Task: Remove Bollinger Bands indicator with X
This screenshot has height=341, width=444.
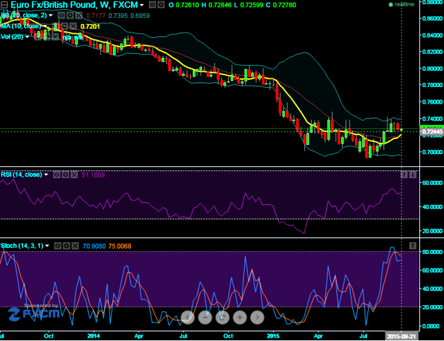Action: pos(78,15)
